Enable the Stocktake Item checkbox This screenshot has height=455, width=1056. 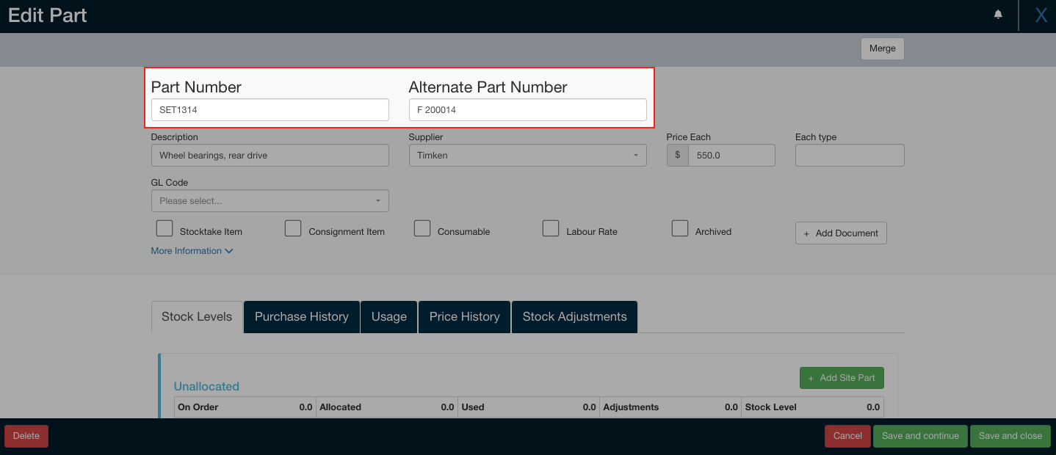164,228
